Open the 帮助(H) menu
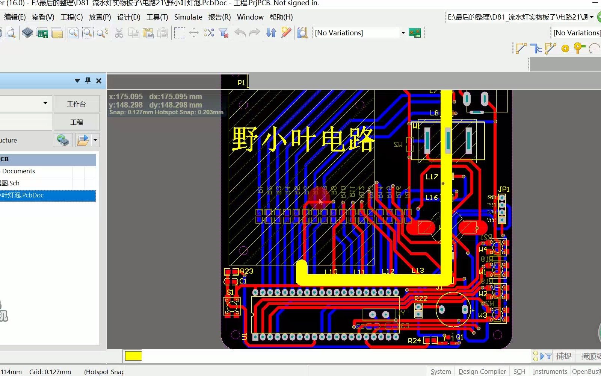Image resolution: width=601 pixels, height=376 pixels. pos(281,17)
